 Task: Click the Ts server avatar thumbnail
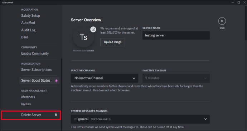pos(83,37)
